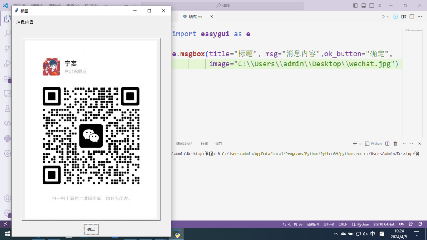
Task: Change file encoding via UTF-8 status item
Action: 329,224
